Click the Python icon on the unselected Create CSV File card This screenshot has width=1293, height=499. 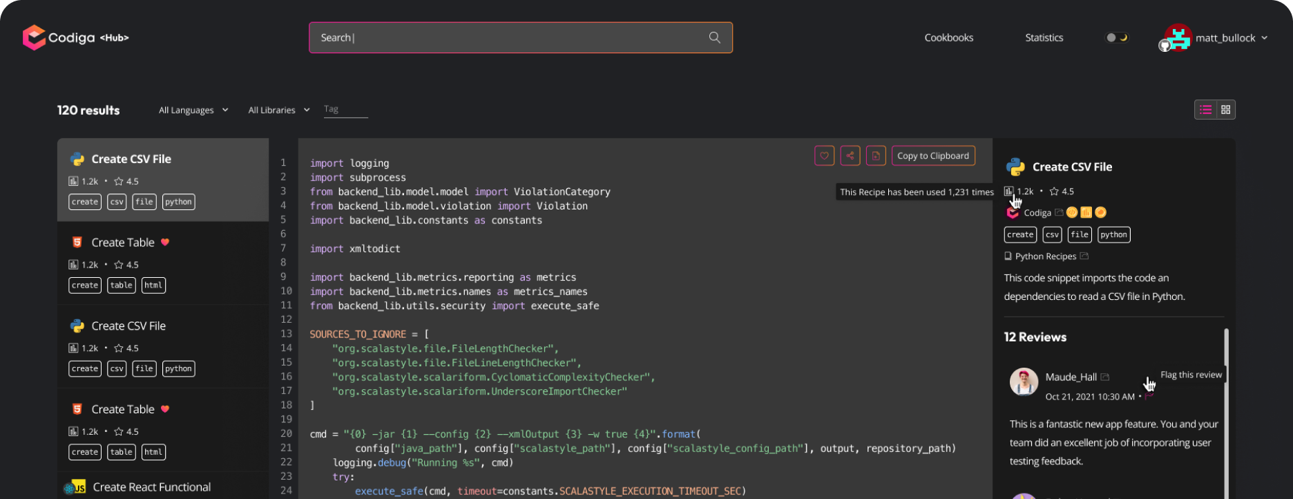(77, 326)
